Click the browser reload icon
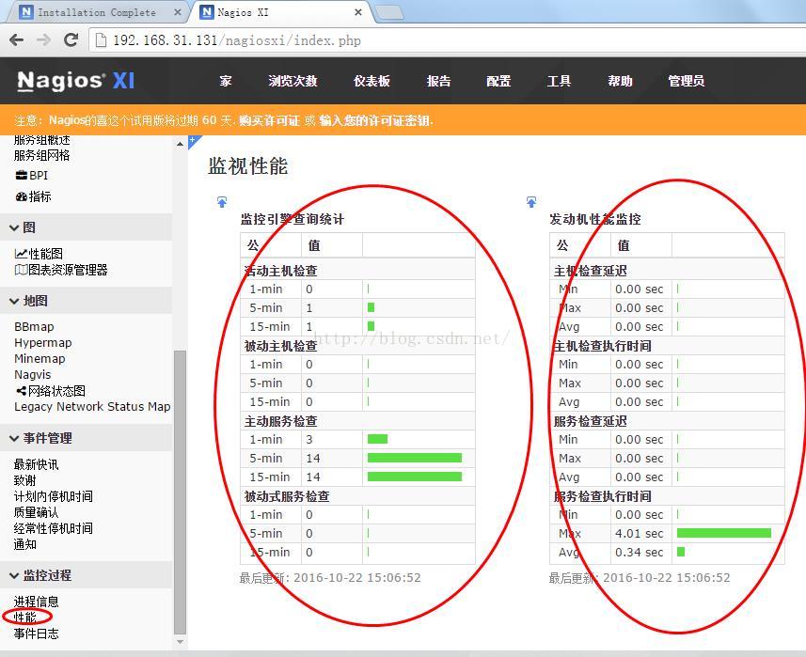Viewport: 806px width, 657px height. (71, 39)
